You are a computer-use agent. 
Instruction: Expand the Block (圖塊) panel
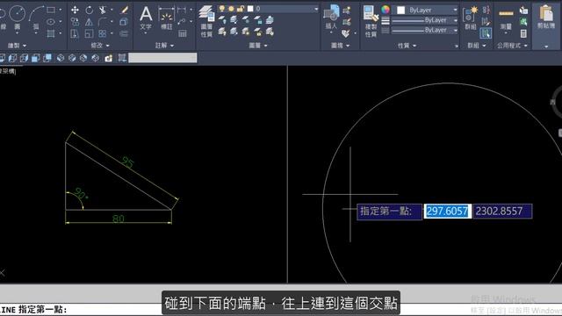(x=340, y=46)
